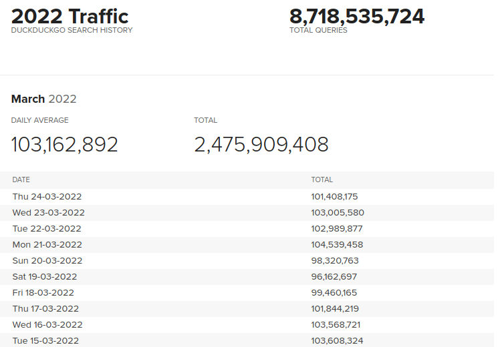Image resolution: width=498 pixels, height=347 pixels.
Task: Select daily average value 103,162,892
Action: point(64,145)
